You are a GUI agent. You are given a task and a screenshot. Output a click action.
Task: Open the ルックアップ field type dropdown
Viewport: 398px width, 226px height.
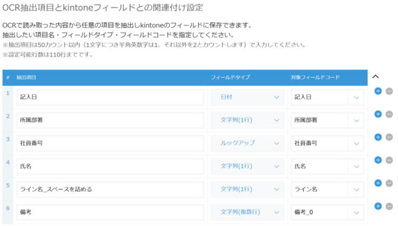click(x=248, y=143)
